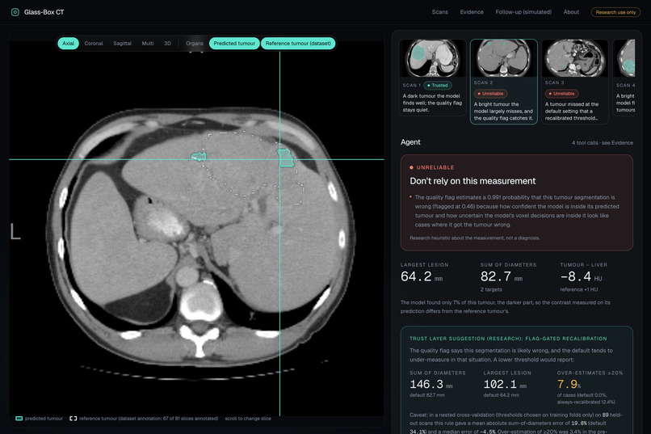The height and width of the screenshot is (434, 651).
Task: Toggle the Organs overlay
Action: pyautogui.click(x=195, y=43)
